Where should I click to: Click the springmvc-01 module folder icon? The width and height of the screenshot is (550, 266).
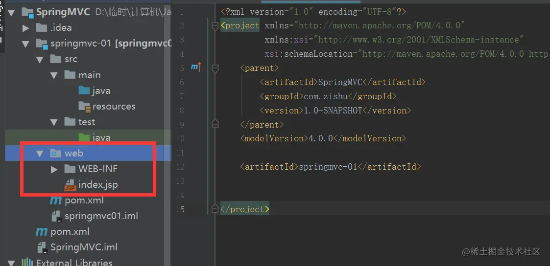point(42,44)
